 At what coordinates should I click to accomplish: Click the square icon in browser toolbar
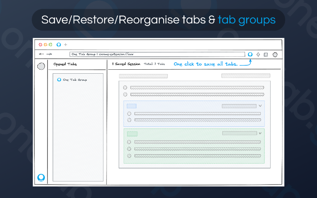pyautogui.click(x=266, y=55)
